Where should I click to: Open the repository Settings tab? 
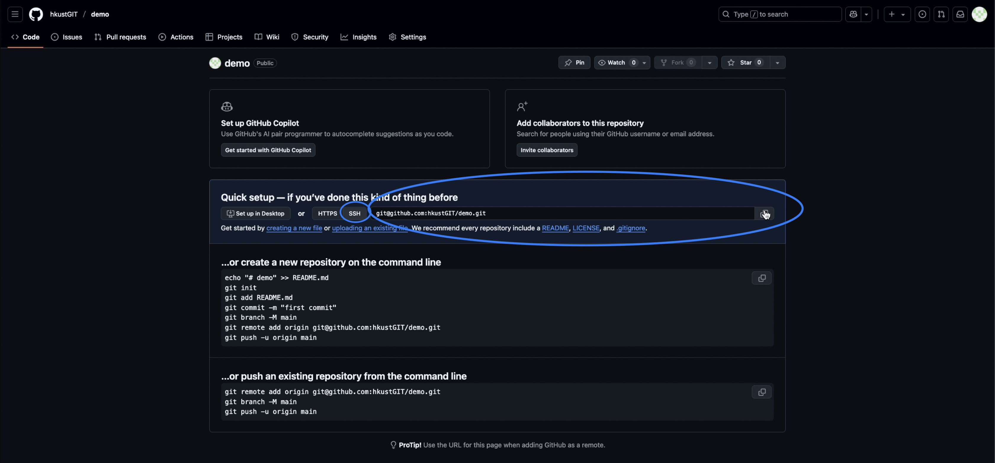[407, 37]
